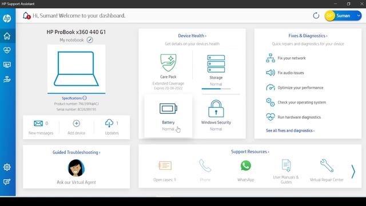
Task: Open notifications bell icon
Action: pos(26,15)
